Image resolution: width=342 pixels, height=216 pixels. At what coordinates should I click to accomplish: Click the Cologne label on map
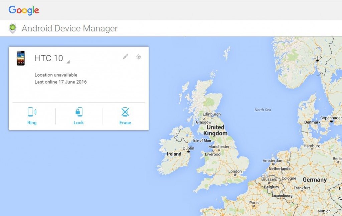(289, 178)
